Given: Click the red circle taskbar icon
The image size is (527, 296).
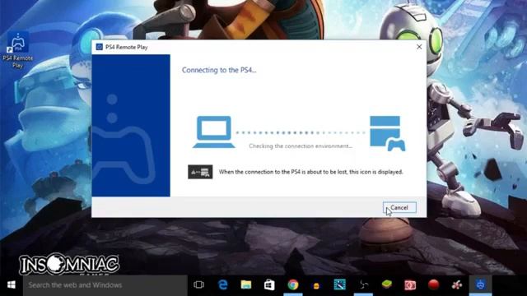Looking at the screenshot, I should 434,285.
